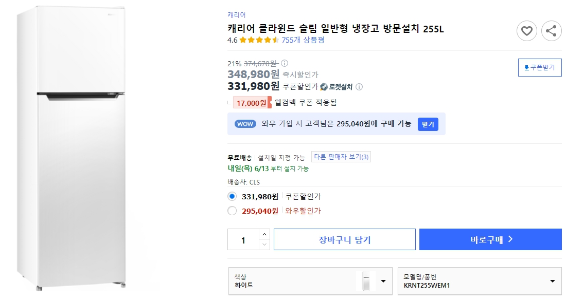Click the red 17,000원 welcome coupon tag
Screen dimensions: 566x300
tap(252, 102)
